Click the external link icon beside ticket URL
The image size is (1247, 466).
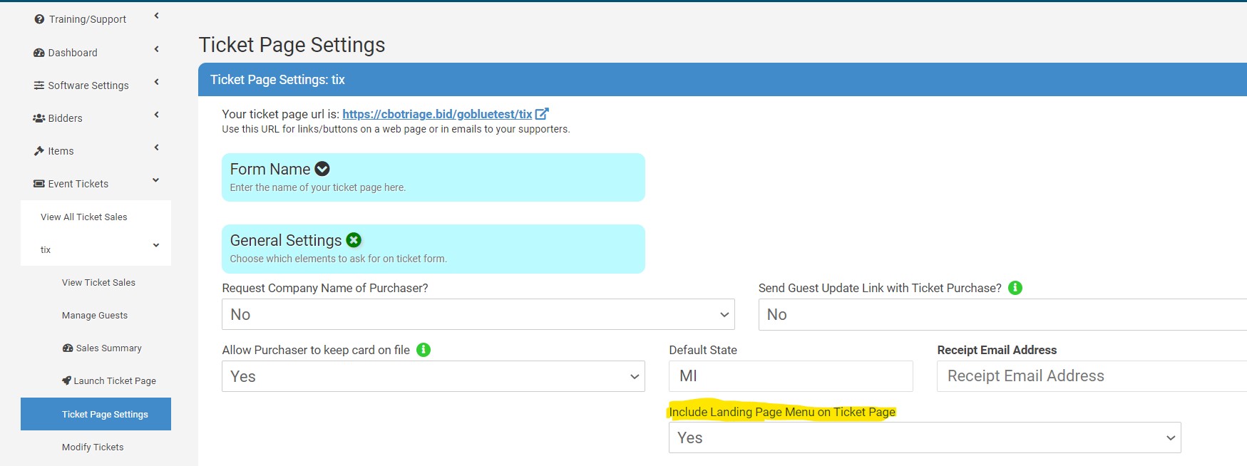tap(542, 114)
